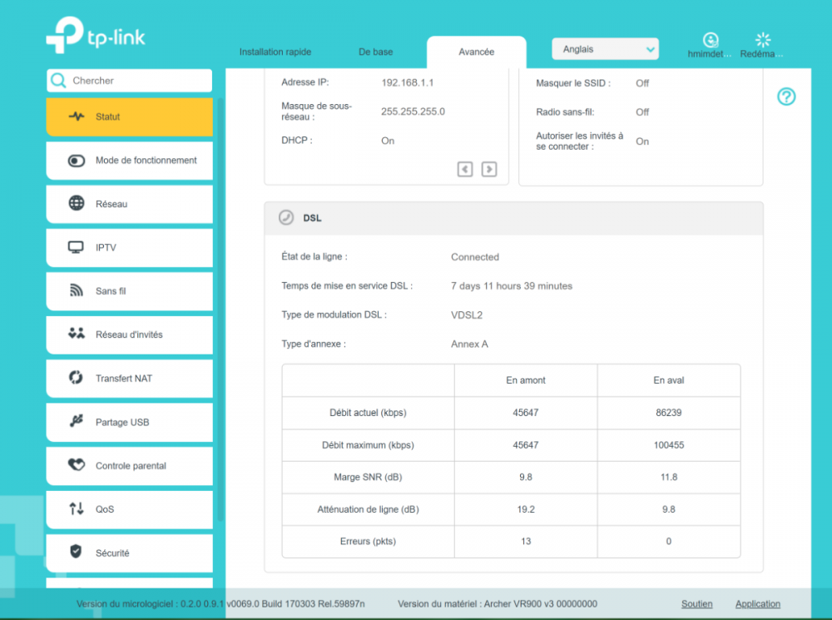Click the Mode de fonctionnement toggle icon

[77, 161]
